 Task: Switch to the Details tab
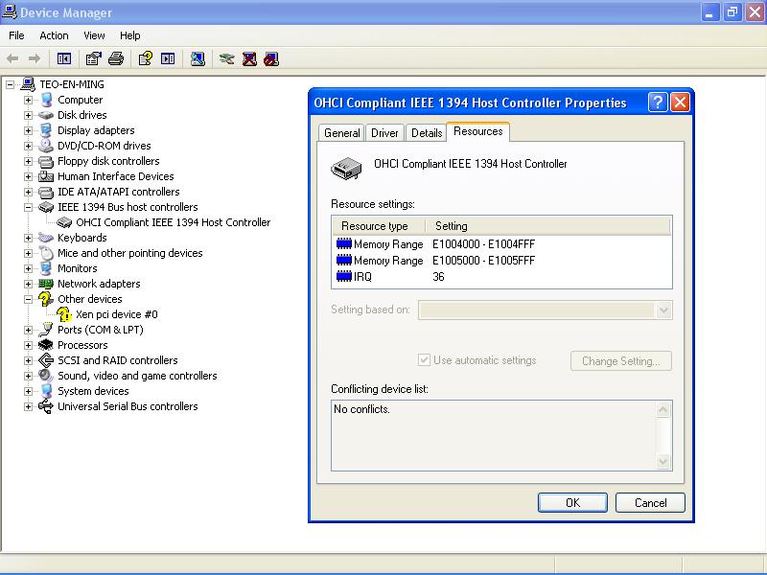pyautogui.click(x=427, y=133)
